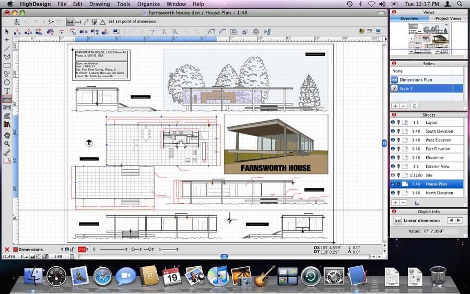Select the Circle tool

coord(7,82)
